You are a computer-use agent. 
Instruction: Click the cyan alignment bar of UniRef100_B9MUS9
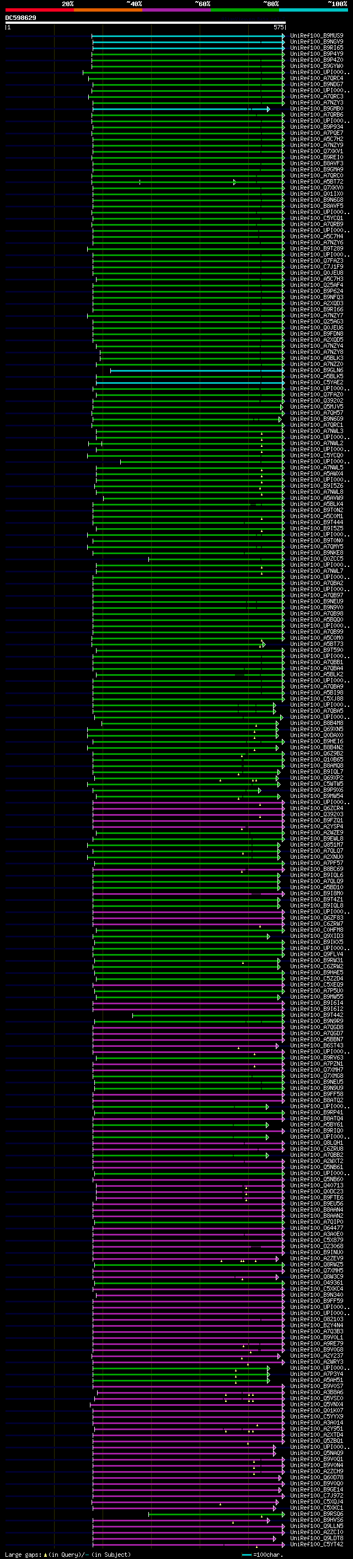pyautogui.click(x=188, y=36)
